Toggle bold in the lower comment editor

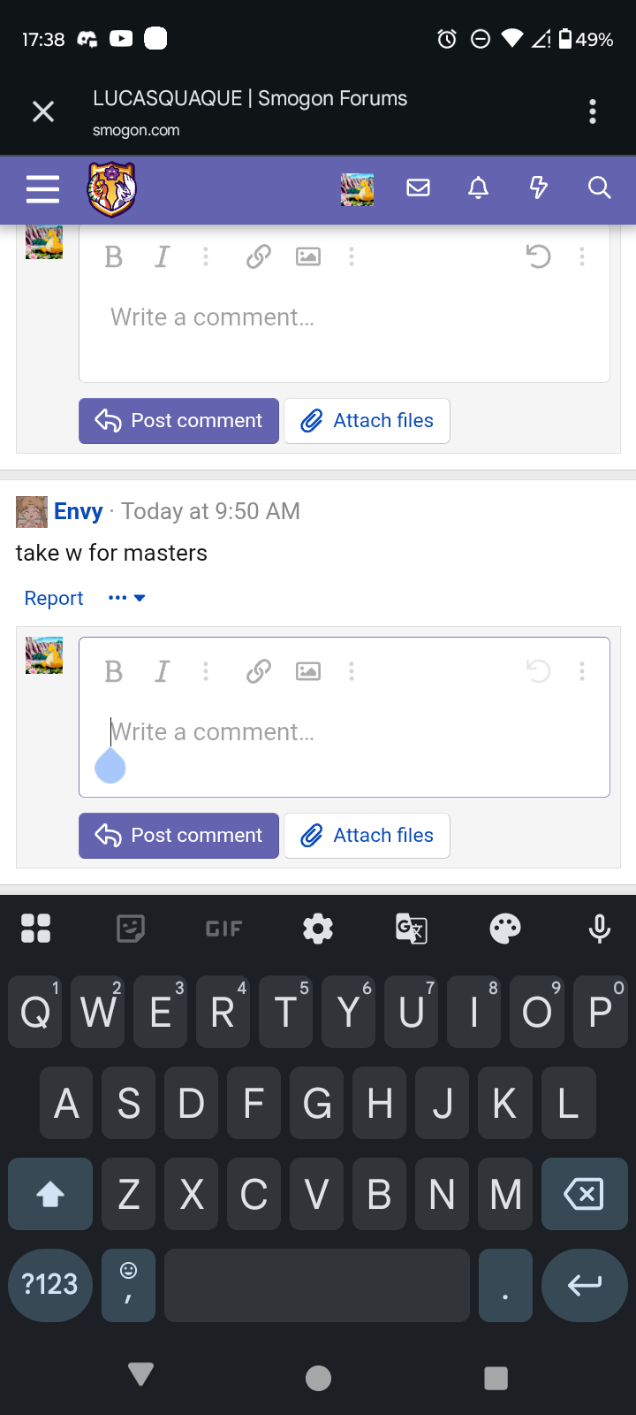tap(113, 671)
